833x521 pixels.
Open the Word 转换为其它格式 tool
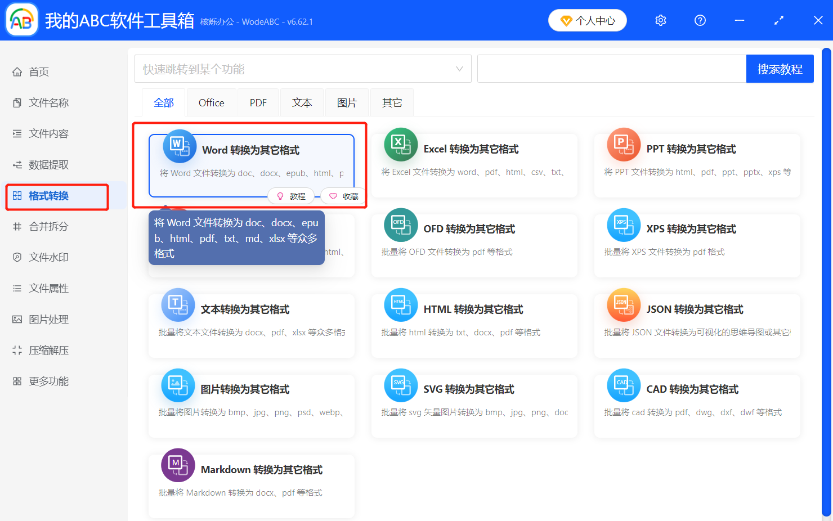[251, 150]
